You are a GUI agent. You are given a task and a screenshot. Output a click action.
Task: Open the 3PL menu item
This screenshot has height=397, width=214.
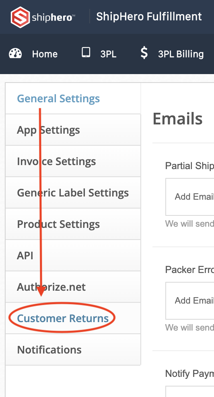coord(108,54)
